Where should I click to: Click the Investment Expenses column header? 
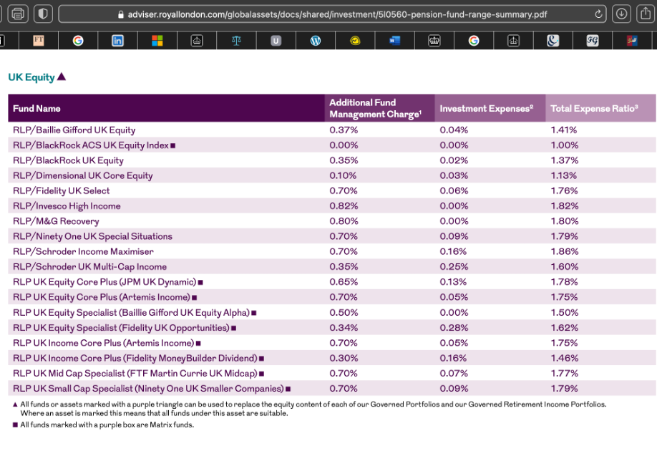pyautogui.click(x=487, y=109)
